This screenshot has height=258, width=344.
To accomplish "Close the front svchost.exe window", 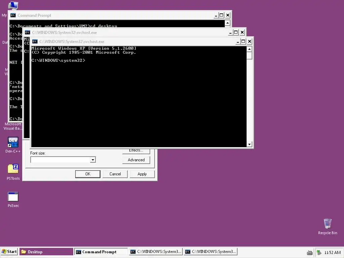I will [x=250, y=41].
